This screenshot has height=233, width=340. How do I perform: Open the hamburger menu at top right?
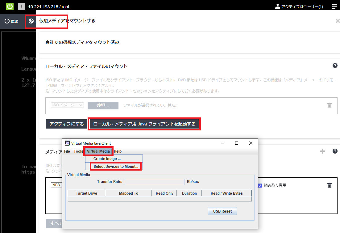pos(335,6)
